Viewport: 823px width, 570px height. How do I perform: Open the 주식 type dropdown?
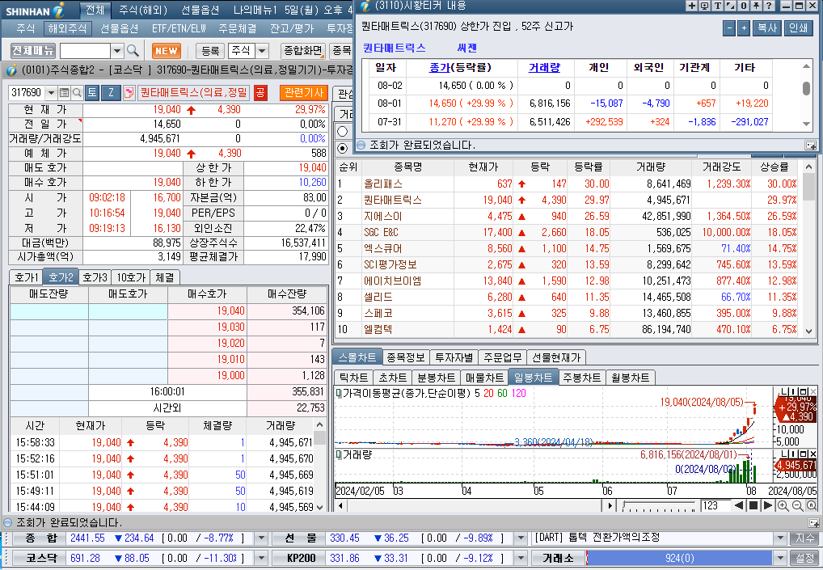click(x=261, y=51)
